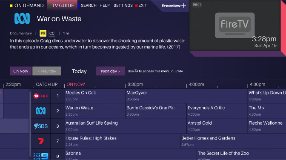Open the SEARCH menu item

(87, 6)
